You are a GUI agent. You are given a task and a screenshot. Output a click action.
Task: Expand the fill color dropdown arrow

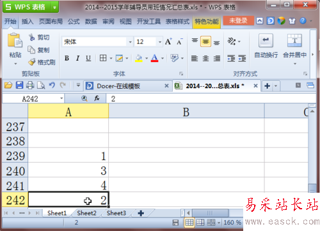pyautogui.click(x=147, y=58)
